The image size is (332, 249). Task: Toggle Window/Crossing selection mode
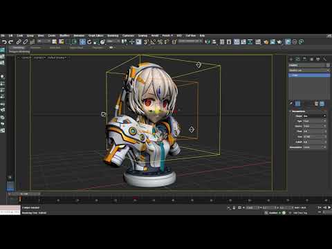(75, 41)
